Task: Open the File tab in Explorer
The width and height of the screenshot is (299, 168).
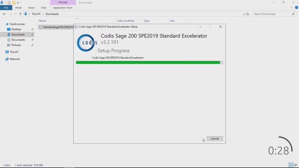Action: point(6,8)
